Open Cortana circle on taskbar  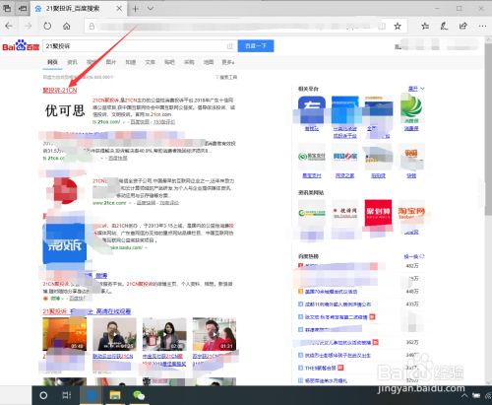tap(43, 395)
